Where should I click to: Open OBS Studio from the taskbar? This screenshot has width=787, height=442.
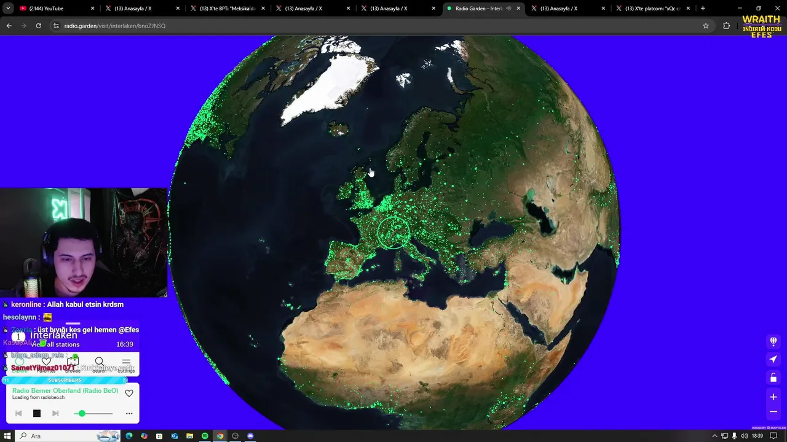(235, 436)
